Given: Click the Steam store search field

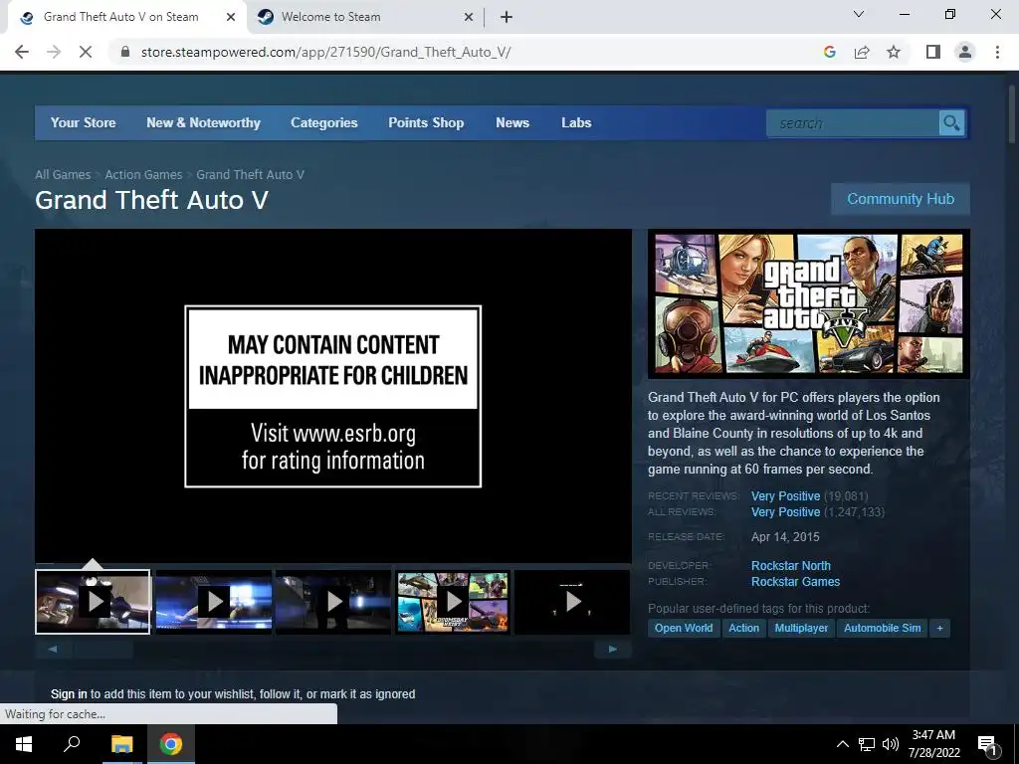Looking at the screenshot, I should pos(853,122).
